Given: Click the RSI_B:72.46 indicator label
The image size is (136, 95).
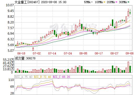Looking at the screenshot, I should 42,77.
